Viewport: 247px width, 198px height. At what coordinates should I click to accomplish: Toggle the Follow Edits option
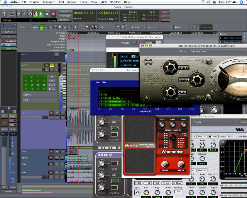tap(65, 16)
